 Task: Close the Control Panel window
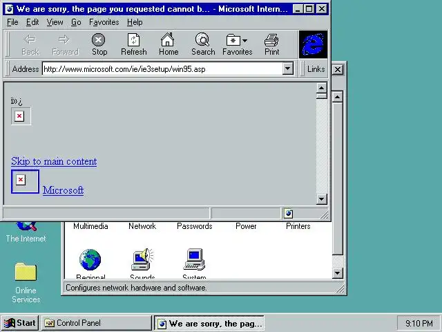point(338,69)
